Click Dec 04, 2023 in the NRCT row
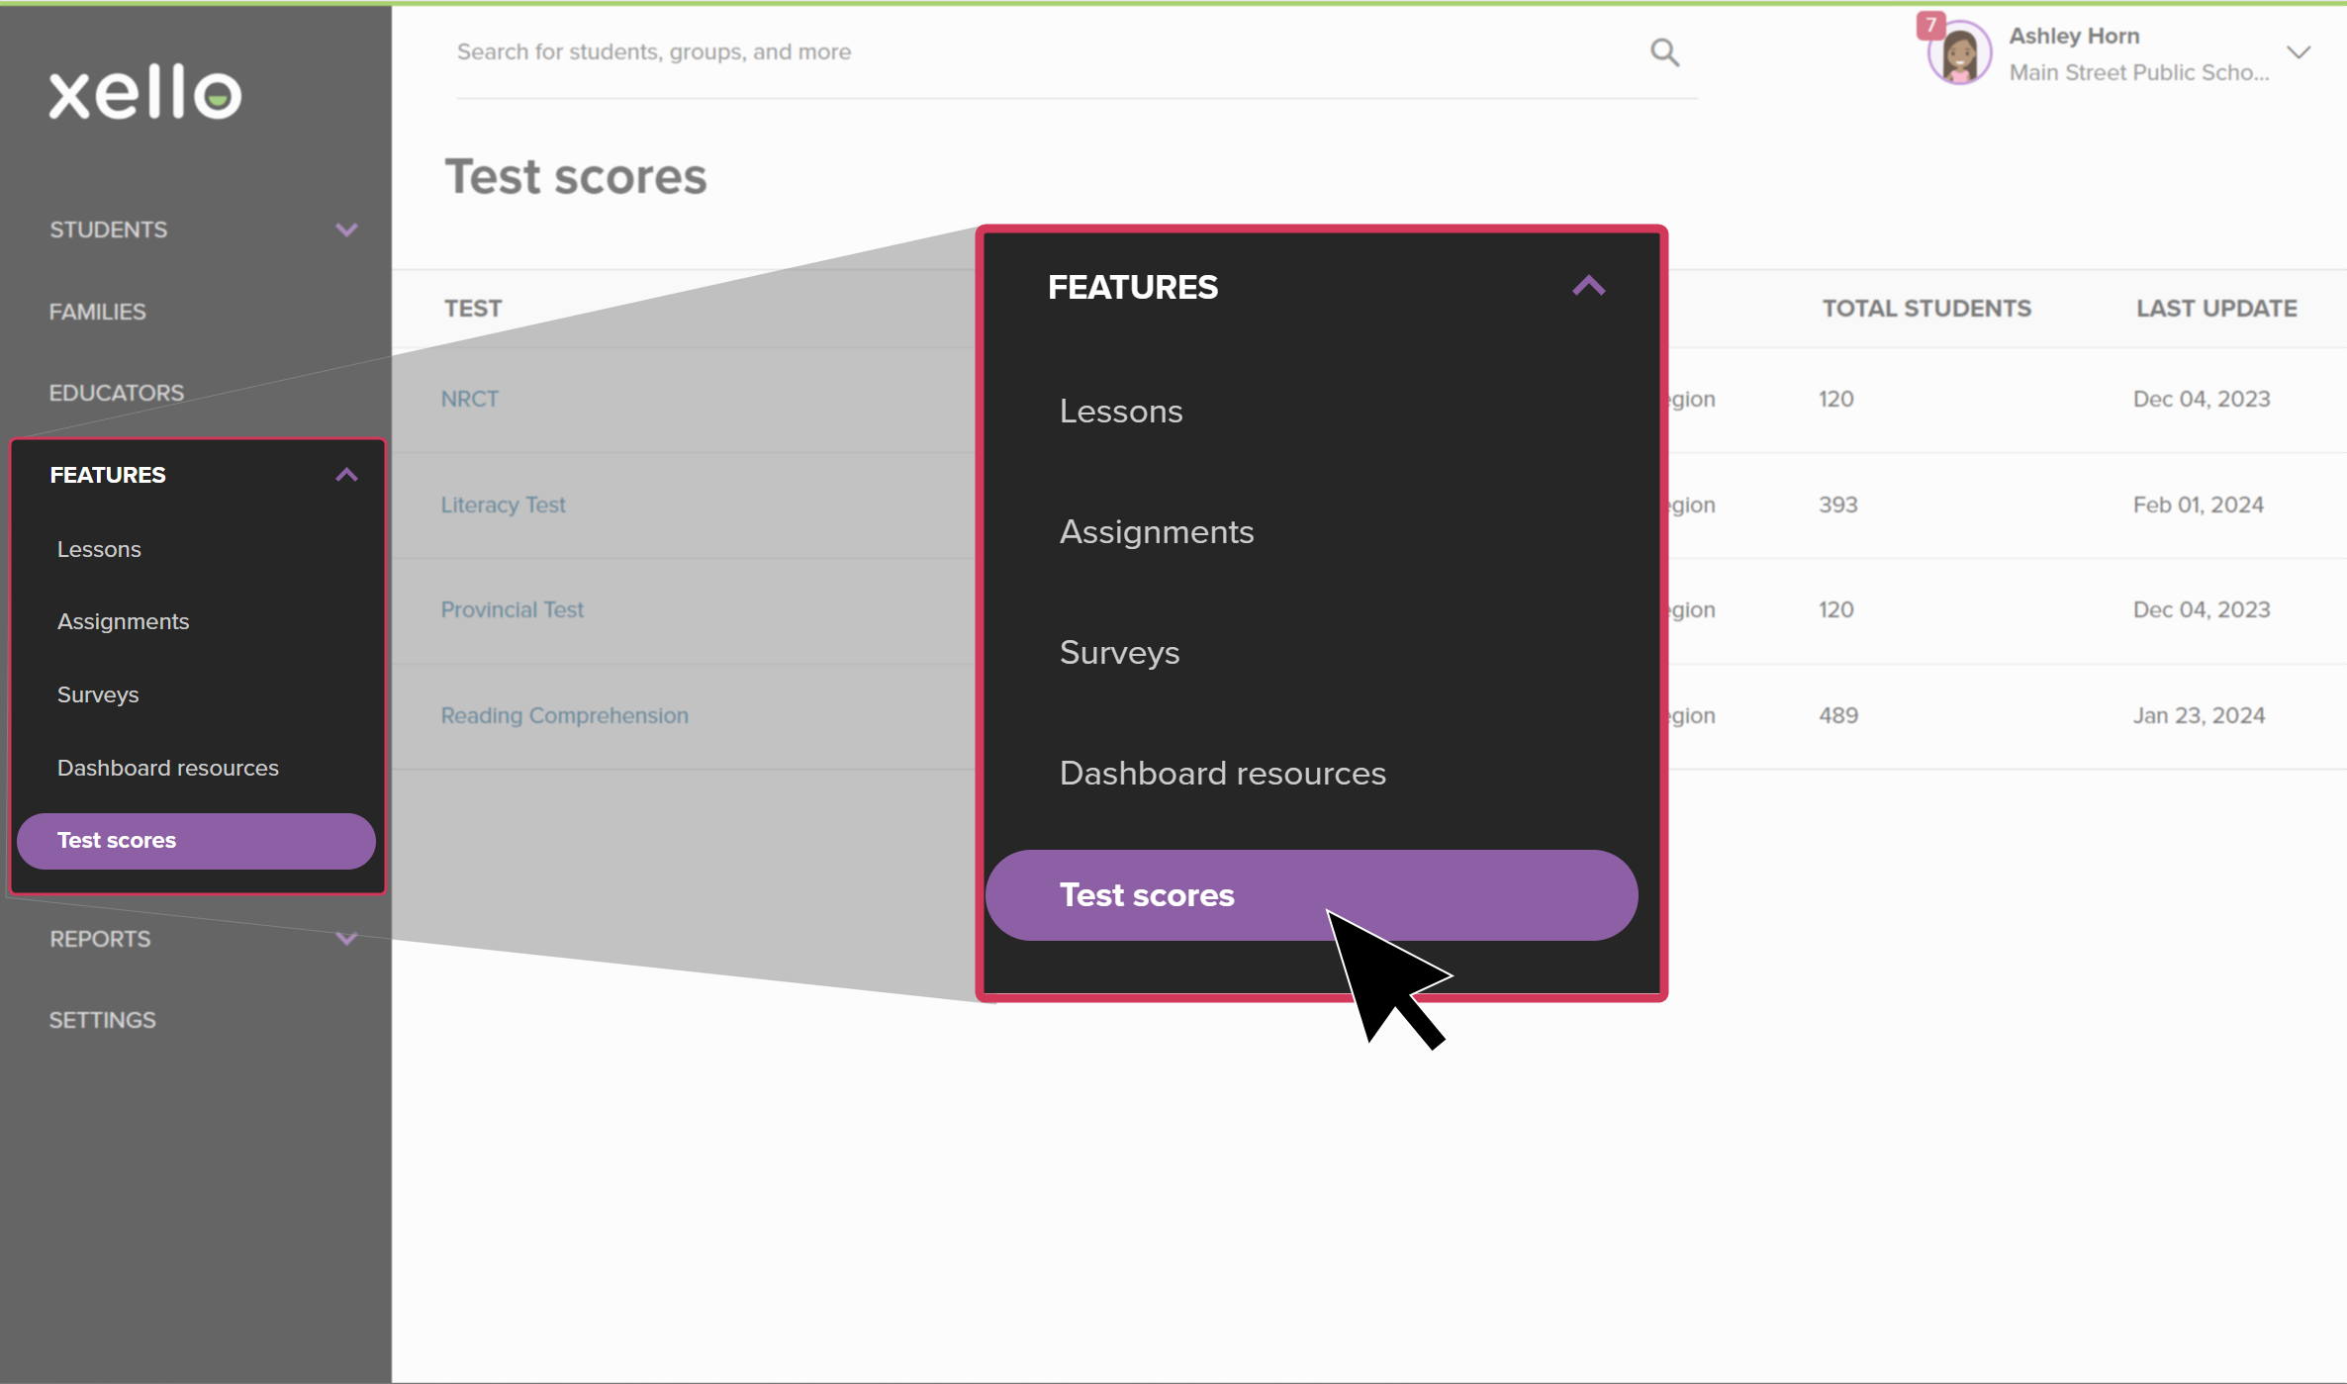 [2202, 399]
